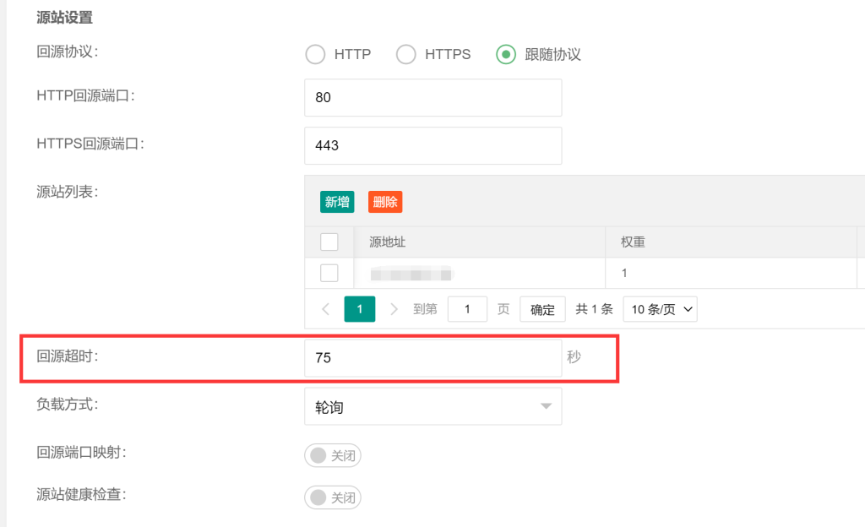Turn on the 源站健康检查 switch

click(x=332, y=497)
